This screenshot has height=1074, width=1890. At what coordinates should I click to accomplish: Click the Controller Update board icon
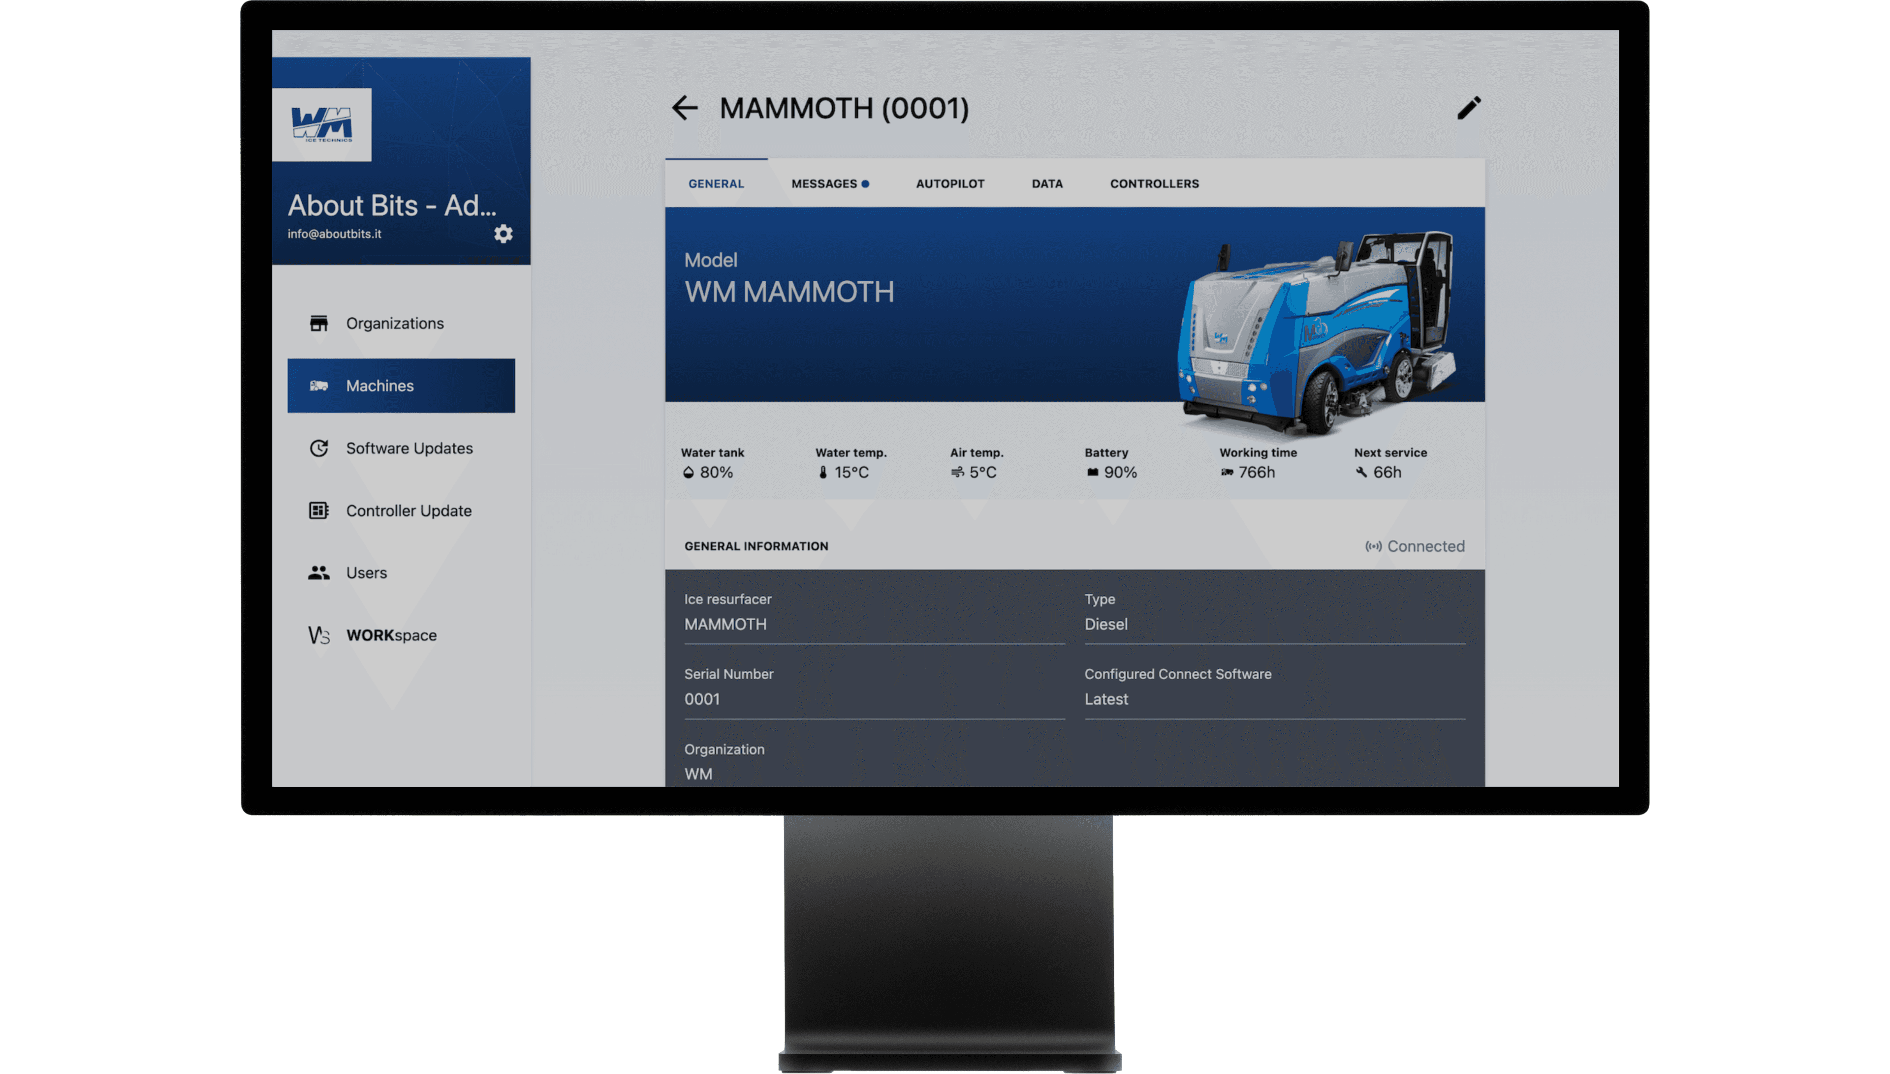318,510
